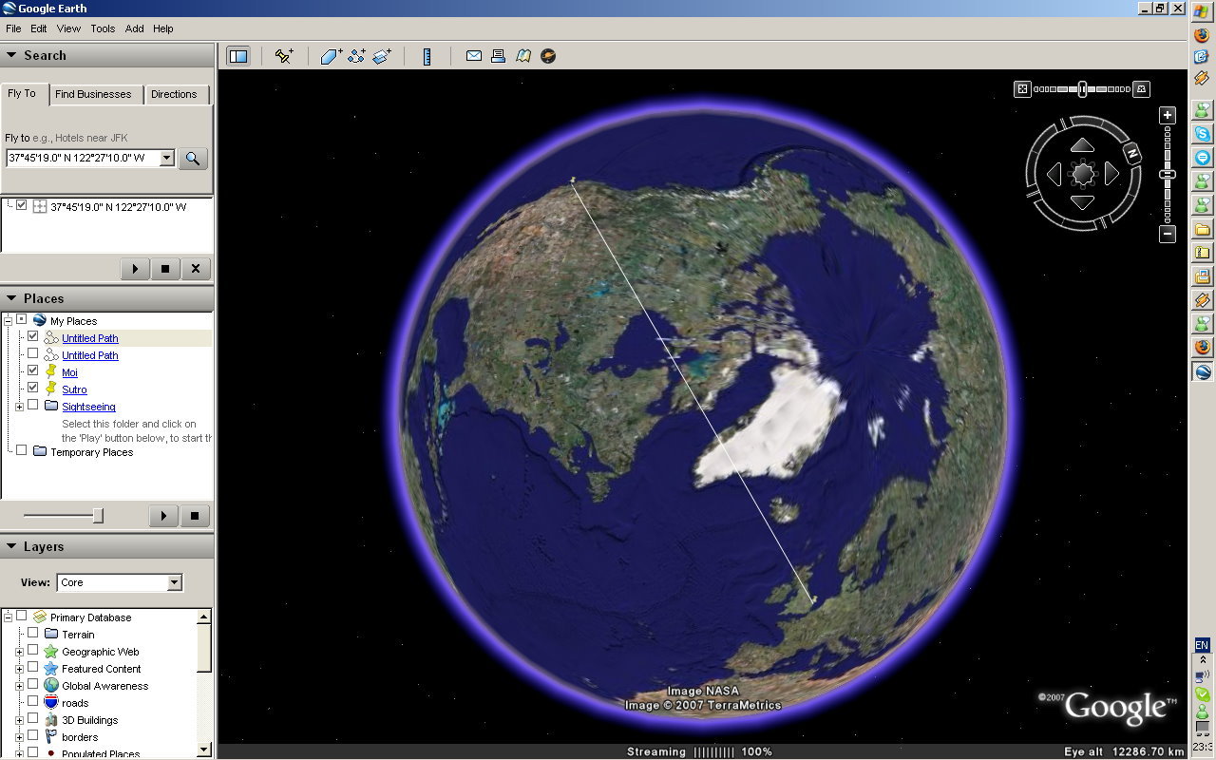Screen dimensions: 1216x760
Task: Click the search magnifying glass button
Action: pos(193,159)
